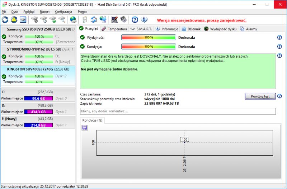Click the comment field Kliknij, aby dodać komentarz
This screenshot has height=189, width=287.
[178, 111]
